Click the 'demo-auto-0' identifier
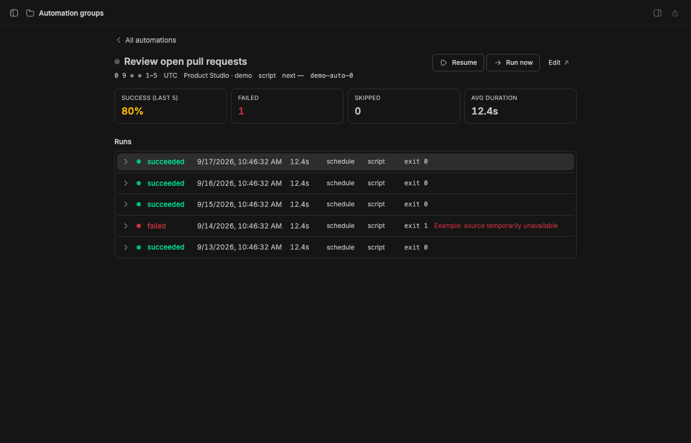Image resolution: width=691 pixels, height=443 pixels. pyautogui.click(x=331, y=76)
